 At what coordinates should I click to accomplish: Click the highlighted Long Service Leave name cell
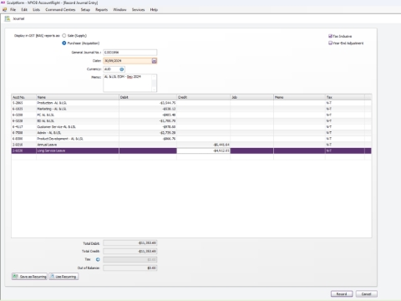coord(78,150)
